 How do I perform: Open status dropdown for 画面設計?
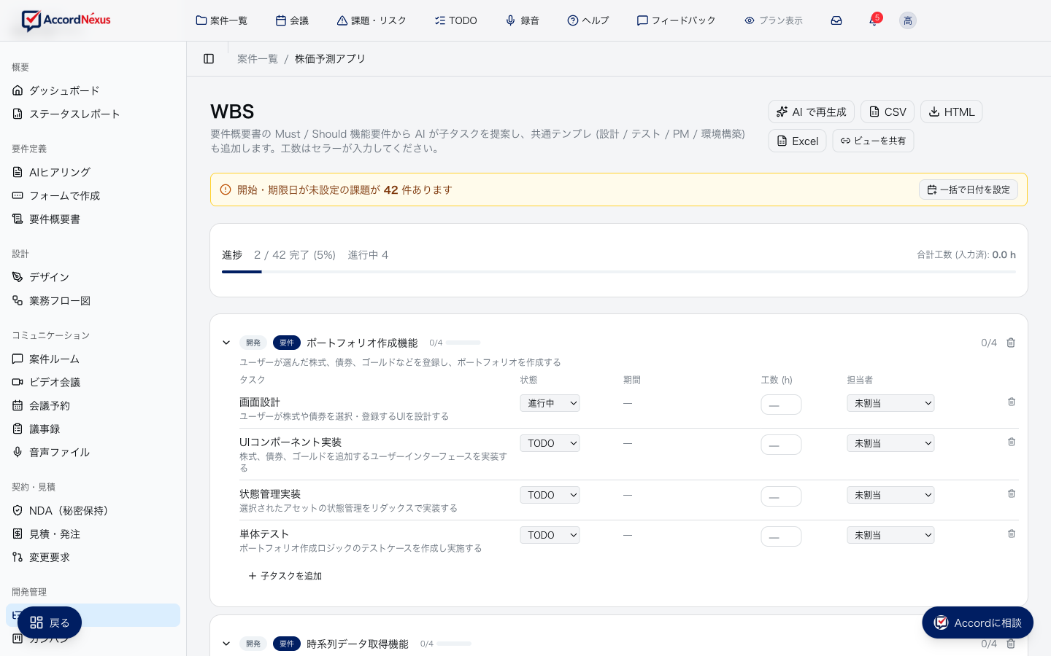tap(550, 403)
